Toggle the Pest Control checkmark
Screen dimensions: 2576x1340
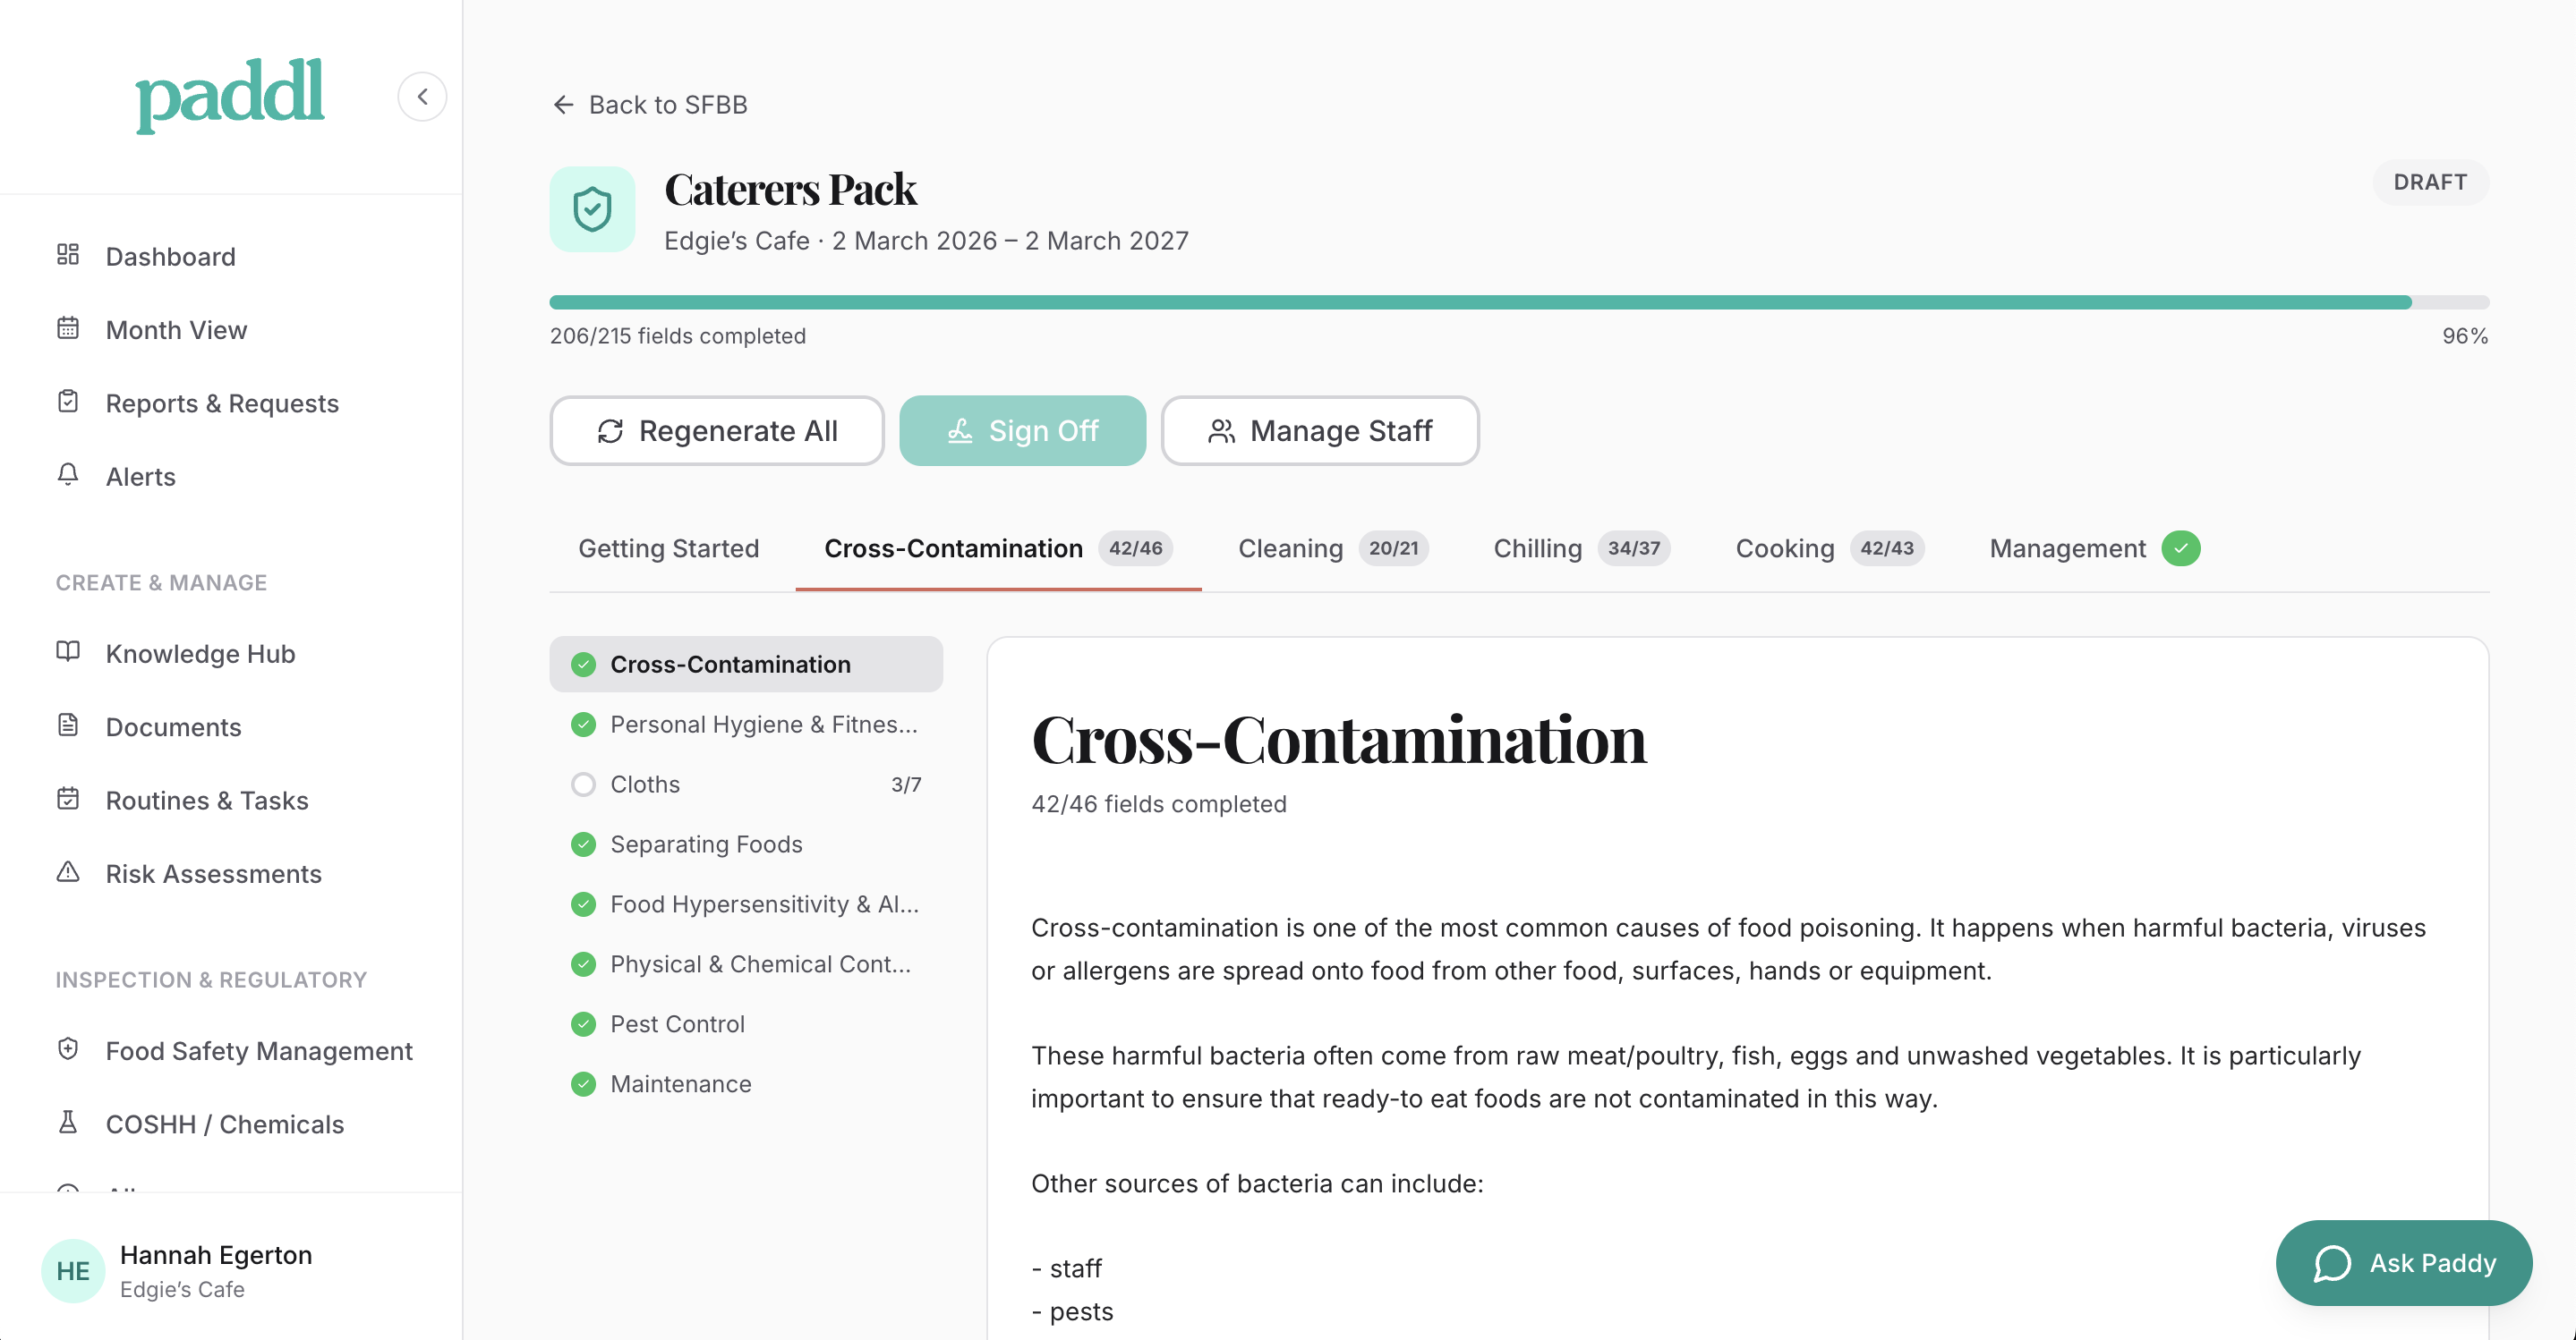(583, 1023)
